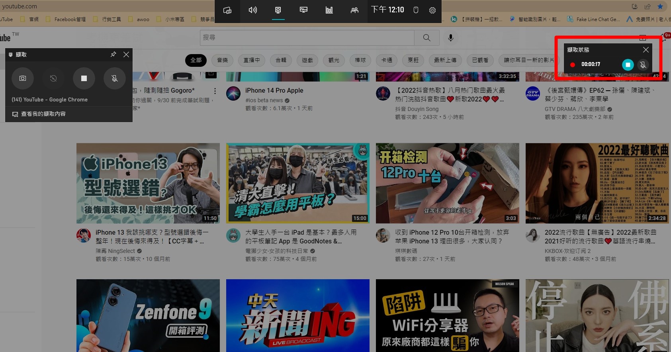Viewport: 671px width, 352px height.
Task: Click Chrome's share page icon
Action: 648,6
